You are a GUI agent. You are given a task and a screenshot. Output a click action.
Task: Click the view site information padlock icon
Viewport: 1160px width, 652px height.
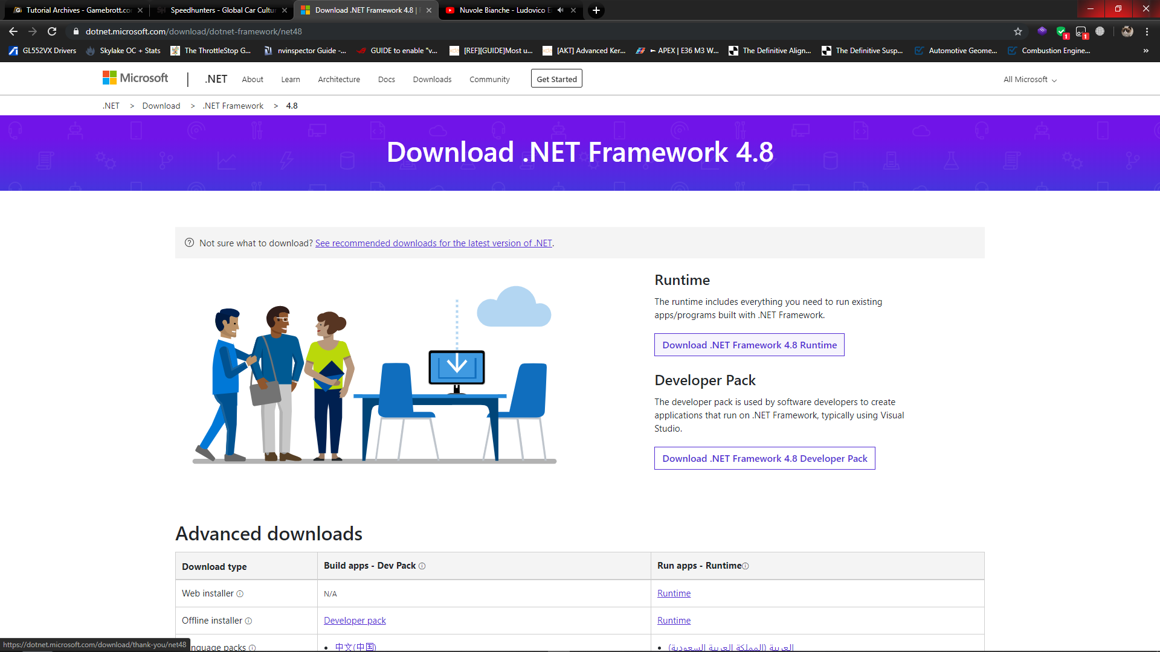(x=76, y=31)
